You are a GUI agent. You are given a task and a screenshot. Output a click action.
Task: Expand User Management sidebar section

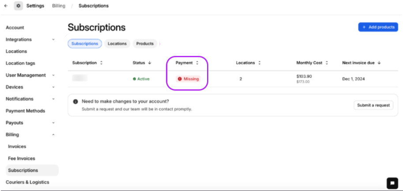click(x=53, y=75)
